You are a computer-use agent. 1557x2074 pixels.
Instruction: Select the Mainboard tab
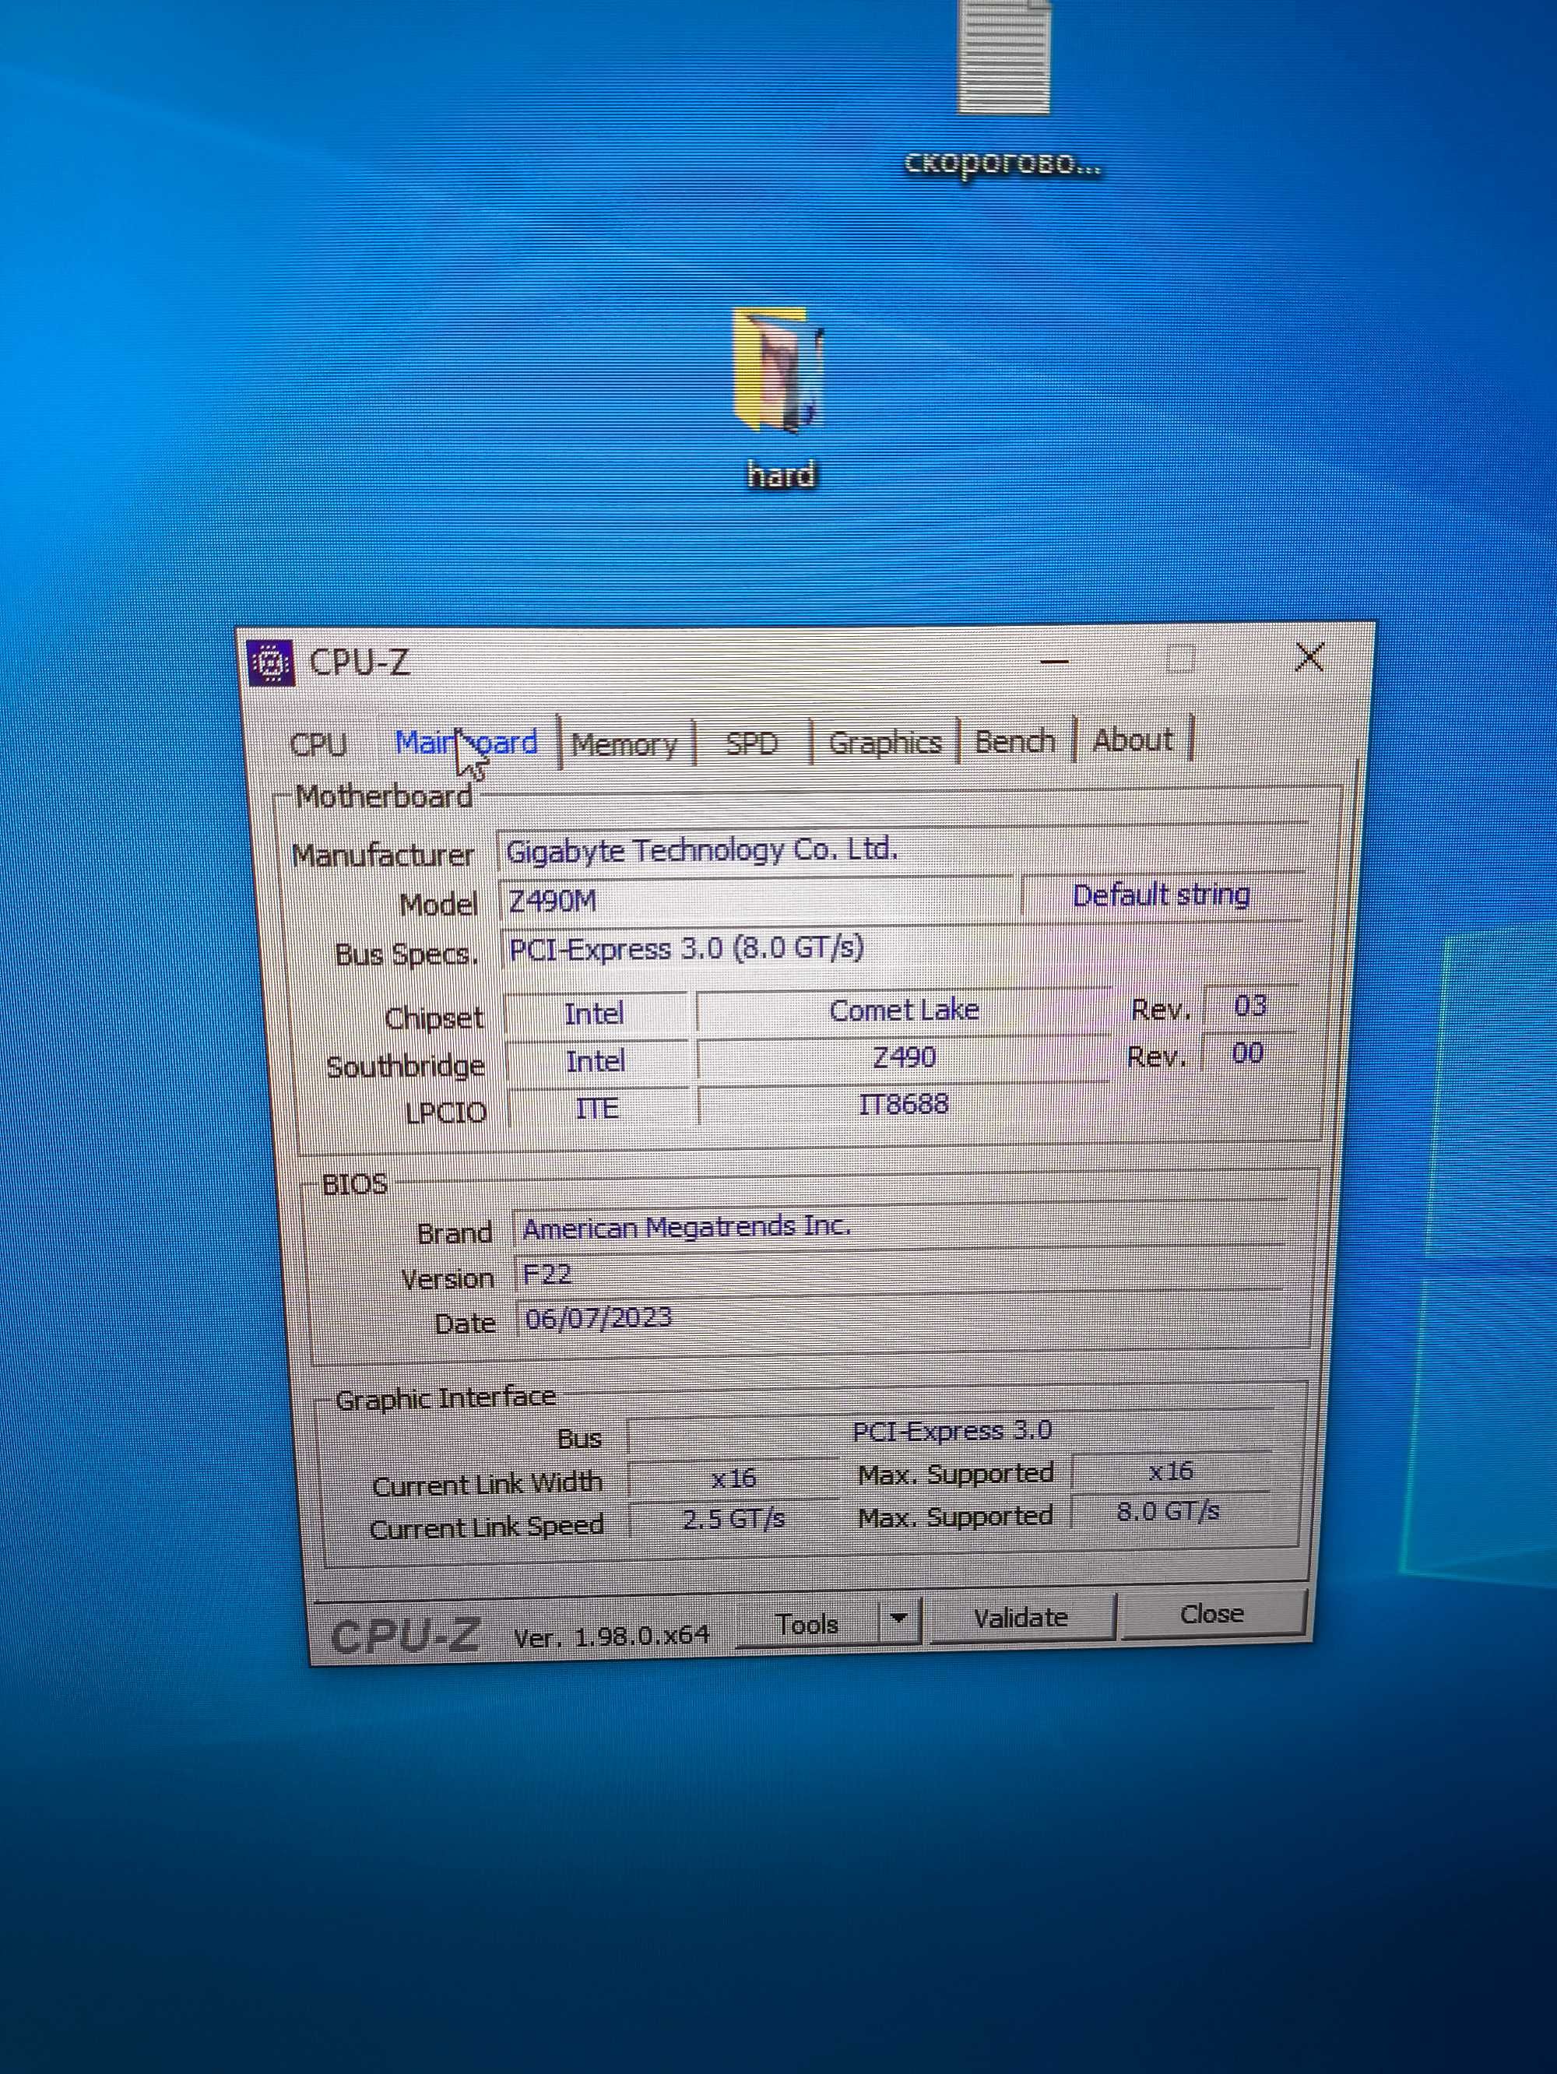467,743
